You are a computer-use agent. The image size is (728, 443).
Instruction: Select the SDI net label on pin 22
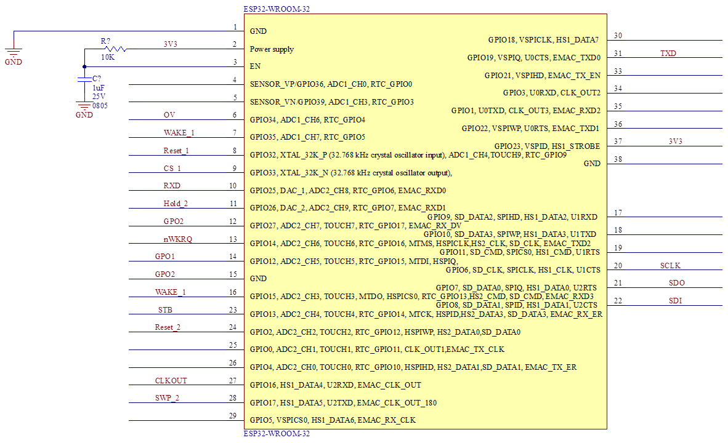(x=675, y=301)
